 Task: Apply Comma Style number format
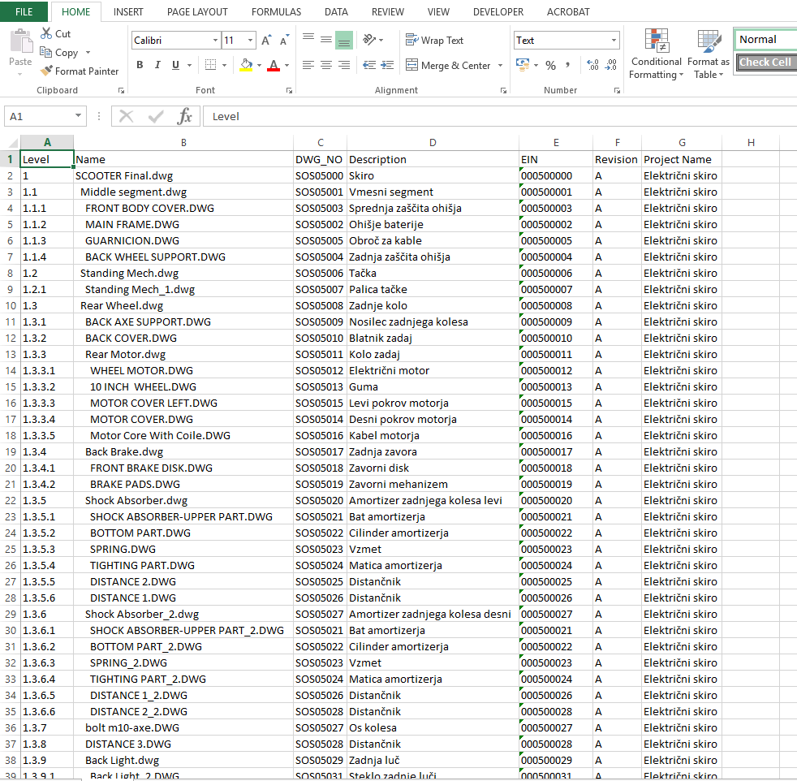(568, 65)
